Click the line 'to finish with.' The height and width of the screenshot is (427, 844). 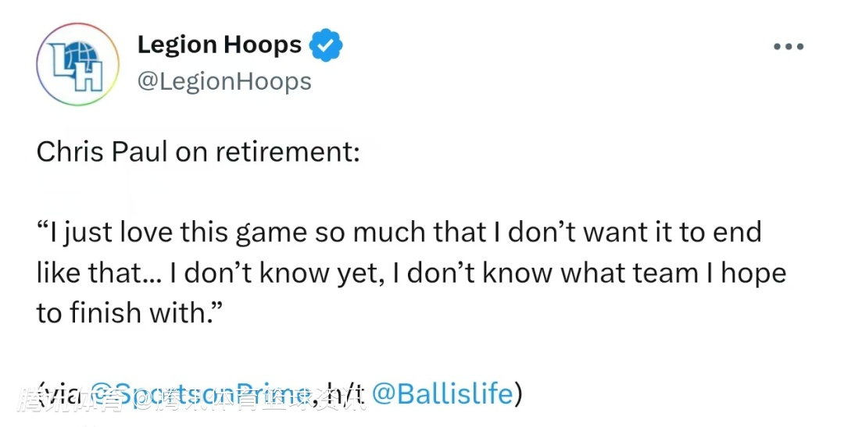tap(131, 313)
